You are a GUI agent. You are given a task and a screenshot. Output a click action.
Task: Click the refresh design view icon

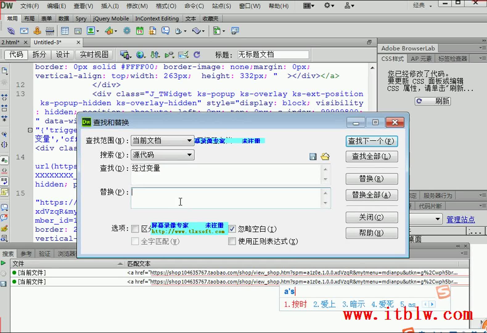point(197,55)
